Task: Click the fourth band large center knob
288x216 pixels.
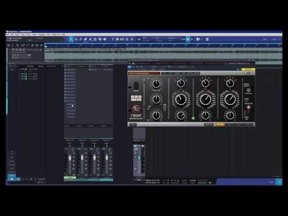Action: (x=230, y=99)
